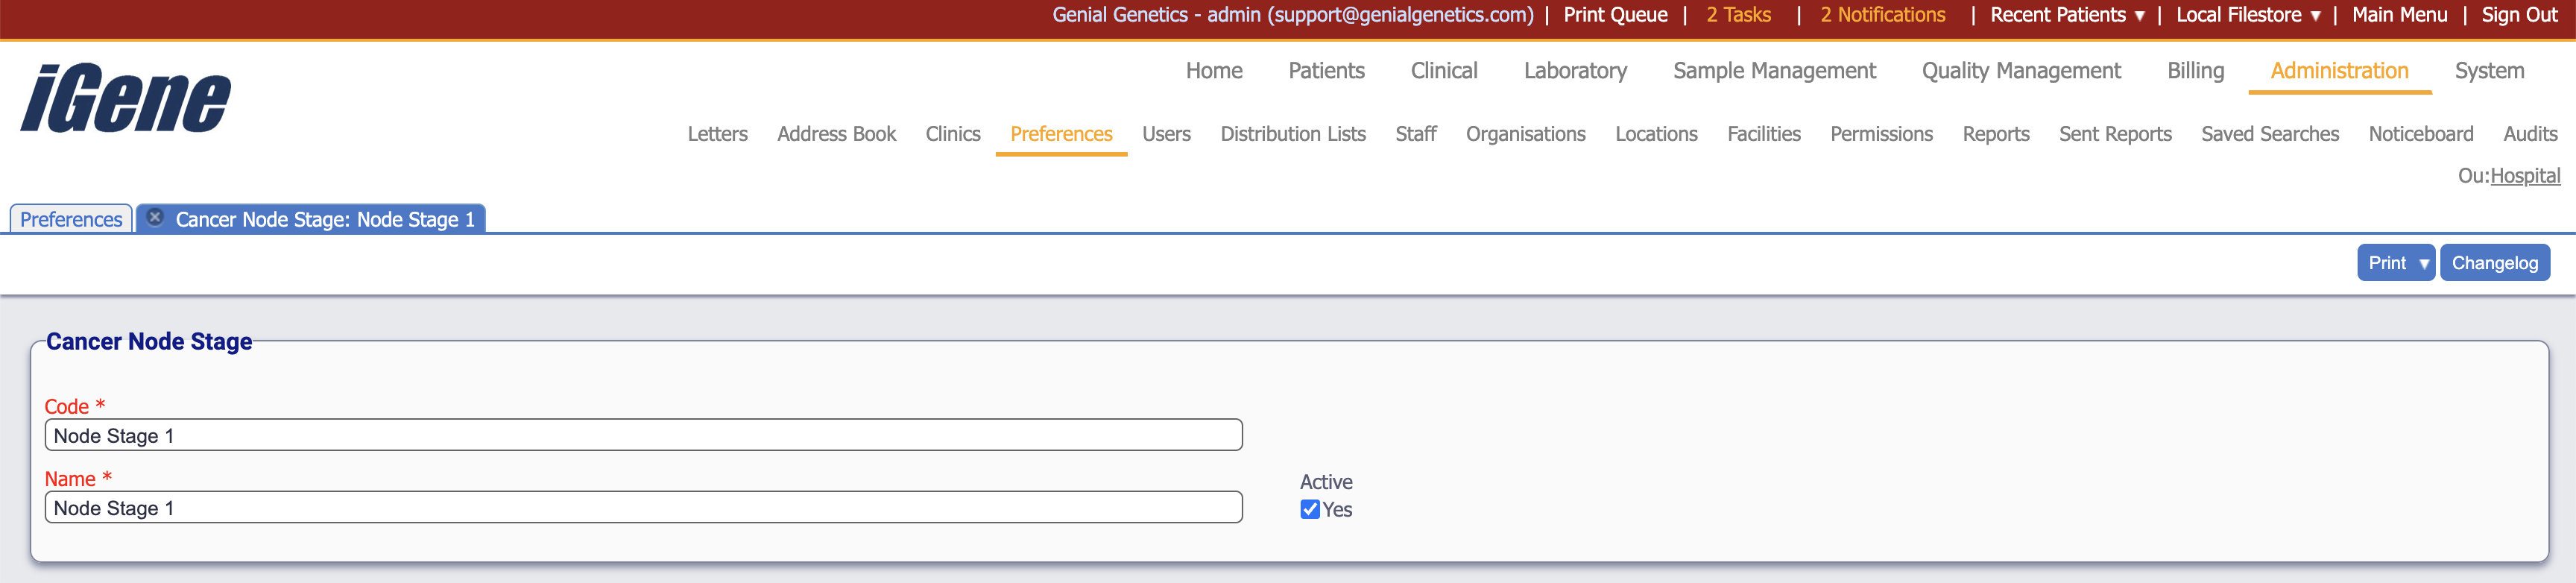The height and width of the screenshot is (583, 2576).
Task: Open the 2 Notifications link
Action: [x=1882, y=15]
